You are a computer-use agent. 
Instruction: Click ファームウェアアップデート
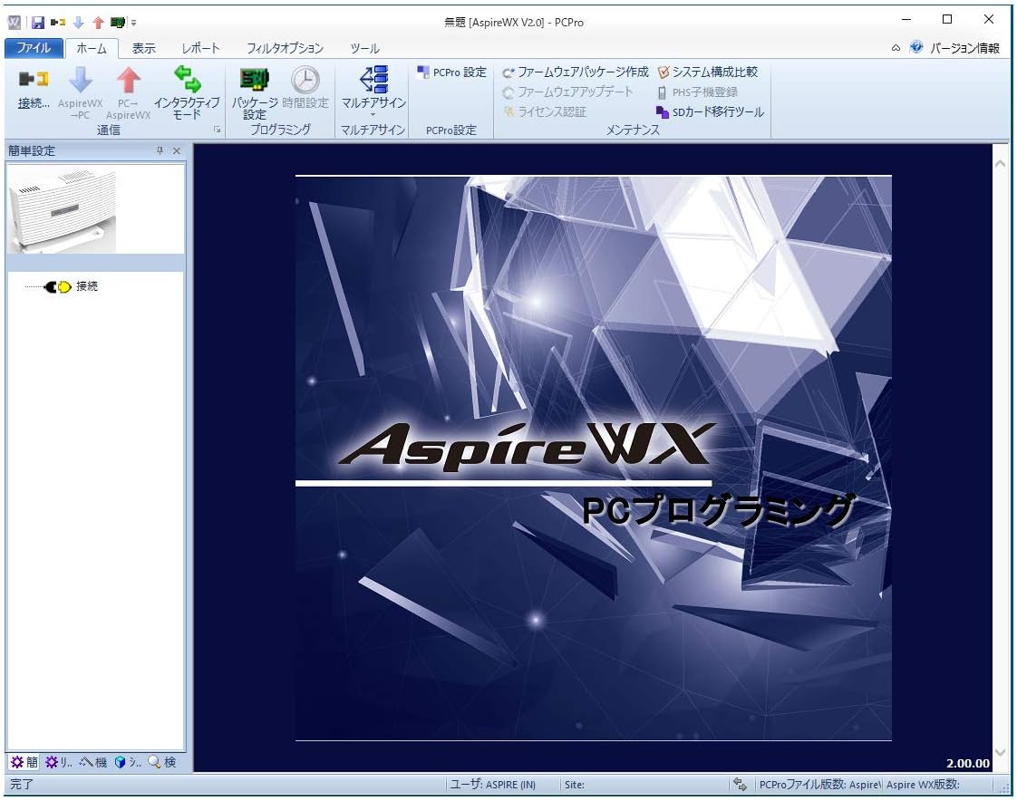click(568, 92)
